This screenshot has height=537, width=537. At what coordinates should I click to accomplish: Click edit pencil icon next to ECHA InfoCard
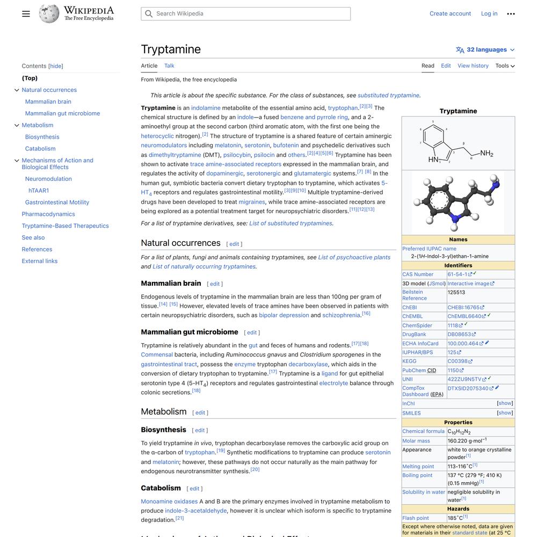(487, 343)
